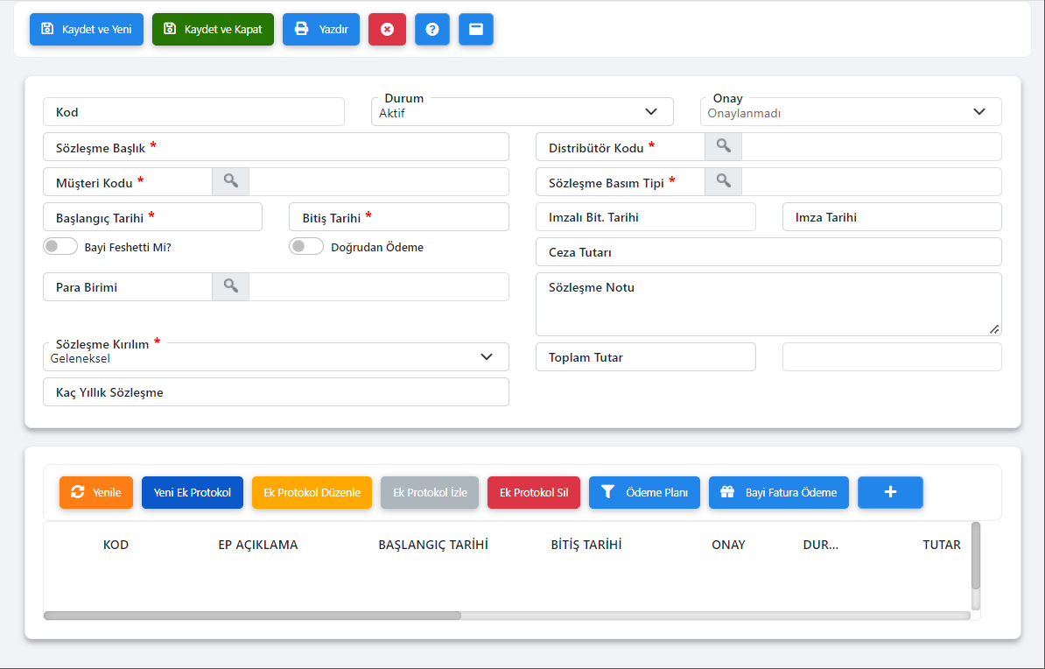Click the Yeni Ek Protokol button

[193, 492]
